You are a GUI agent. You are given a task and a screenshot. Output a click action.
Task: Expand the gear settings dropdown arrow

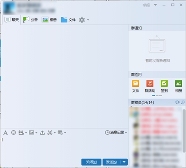click(x=88, y=20)
